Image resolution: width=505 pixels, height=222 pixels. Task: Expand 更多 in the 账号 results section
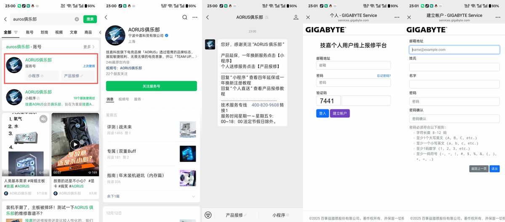click(x=89, y=47)
